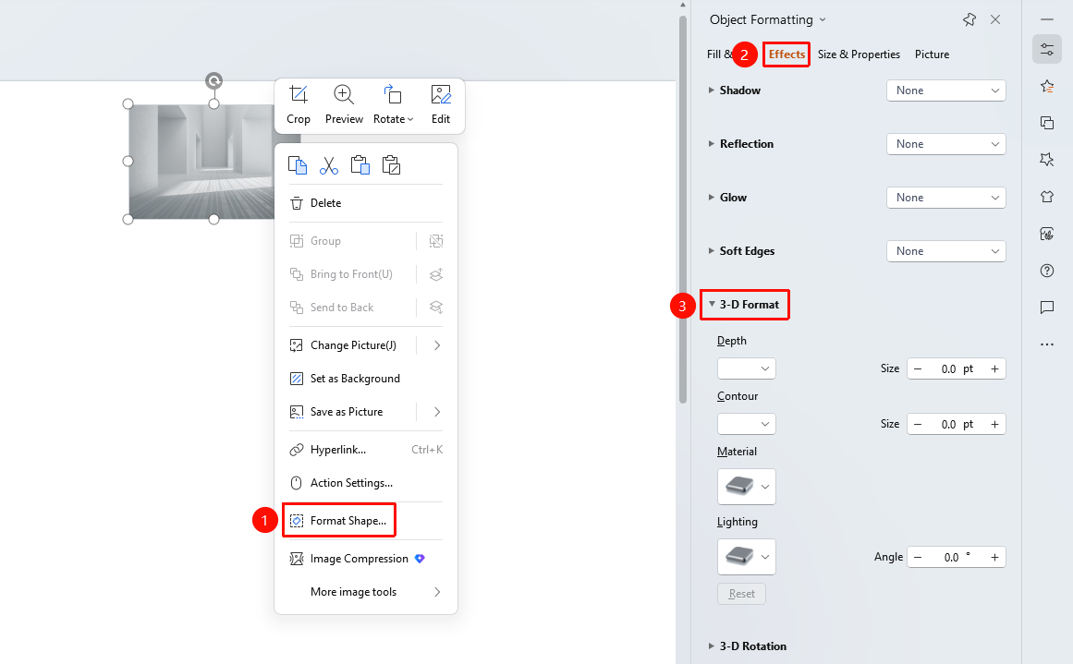1073x664 pixels.
Task: Decrease the Depth size value
Action: pos(918,369)
